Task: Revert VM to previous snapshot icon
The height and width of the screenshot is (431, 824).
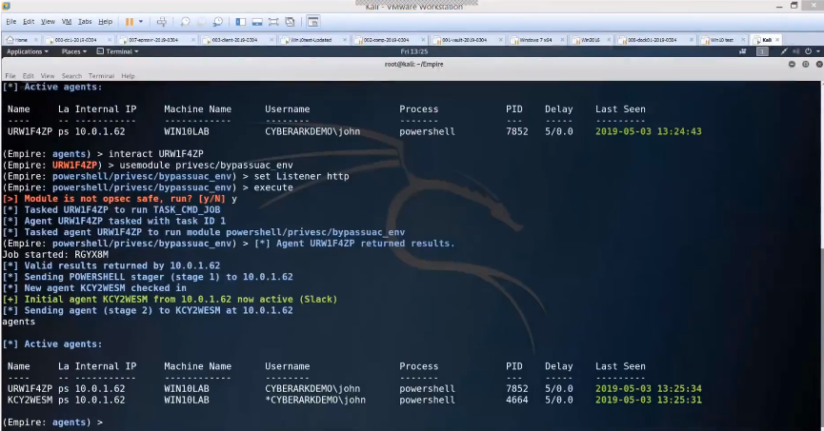Action: [x=201, y=22]
